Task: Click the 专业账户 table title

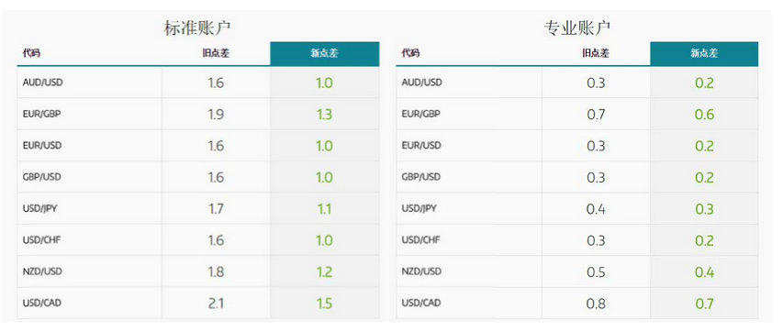Action: 576,28
